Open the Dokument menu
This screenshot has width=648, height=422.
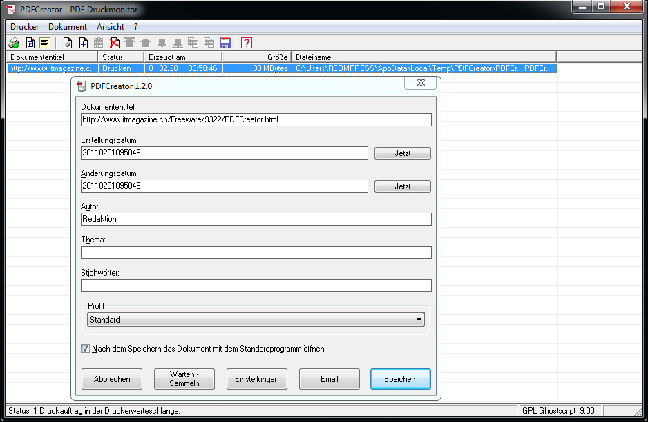(68, 27)
